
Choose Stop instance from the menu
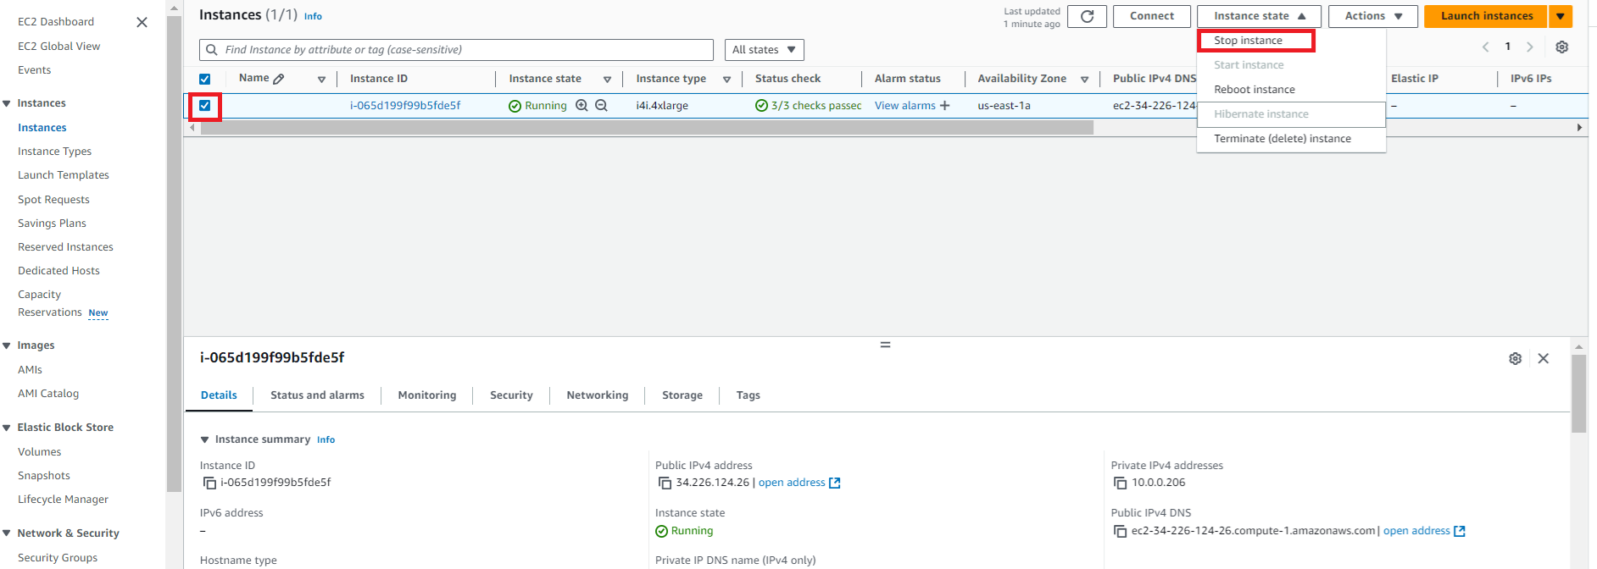(1248, 41)
